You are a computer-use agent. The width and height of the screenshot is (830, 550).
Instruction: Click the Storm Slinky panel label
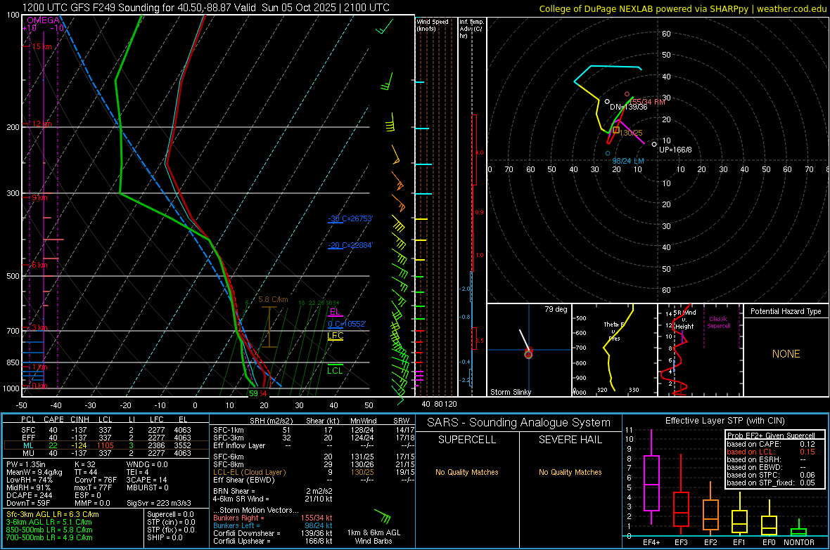click(x=510, y=392)
